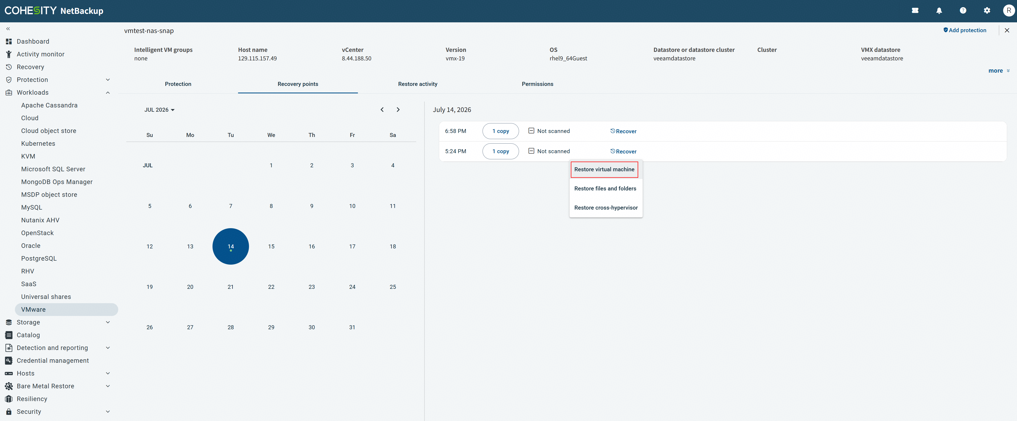The image size is (1017, 421).
Task: Click Recover for 6:58 PM backup
Action: [x=623, y=131]
